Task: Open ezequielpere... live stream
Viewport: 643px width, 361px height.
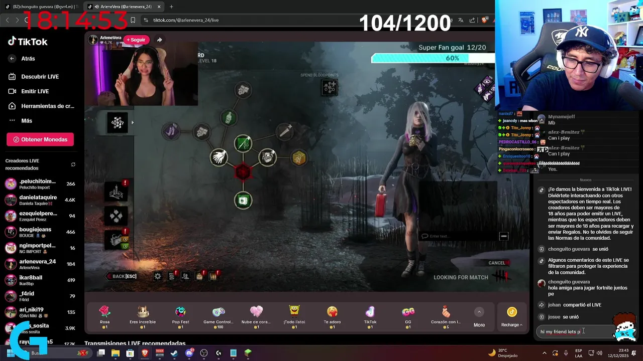Action: tap(40, 216)
